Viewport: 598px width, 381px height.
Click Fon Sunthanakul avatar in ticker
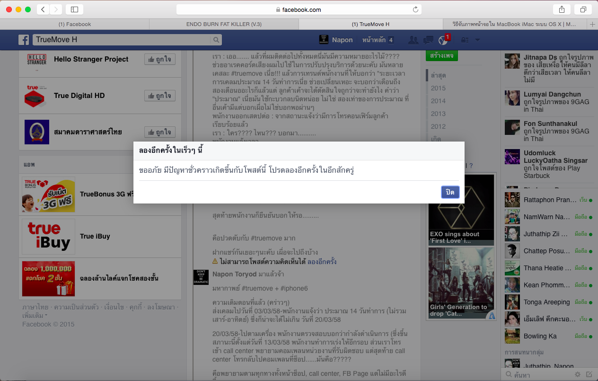tap(512, 127)
